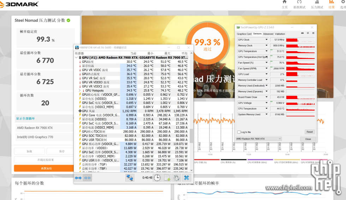
Task: Click the green passed checkmark beside Steel Nomad score
Action: [x=68, y=20]
